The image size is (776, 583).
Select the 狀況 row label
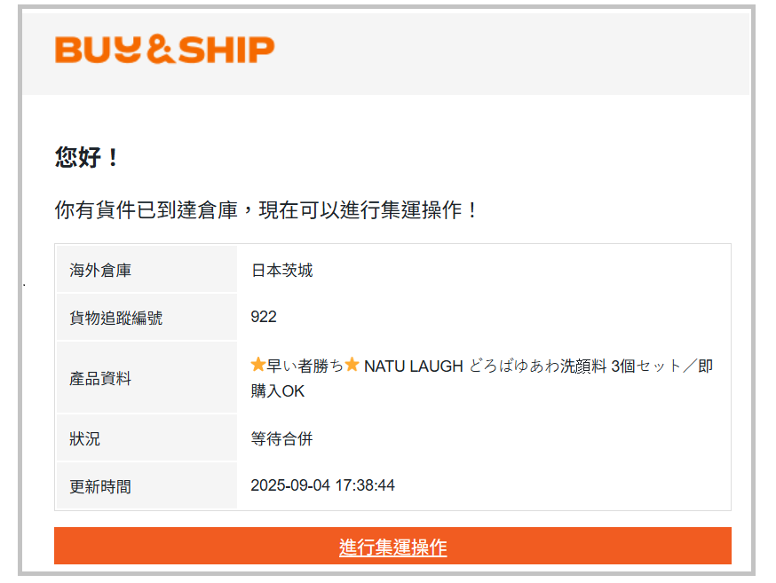[x=85, y=438]
